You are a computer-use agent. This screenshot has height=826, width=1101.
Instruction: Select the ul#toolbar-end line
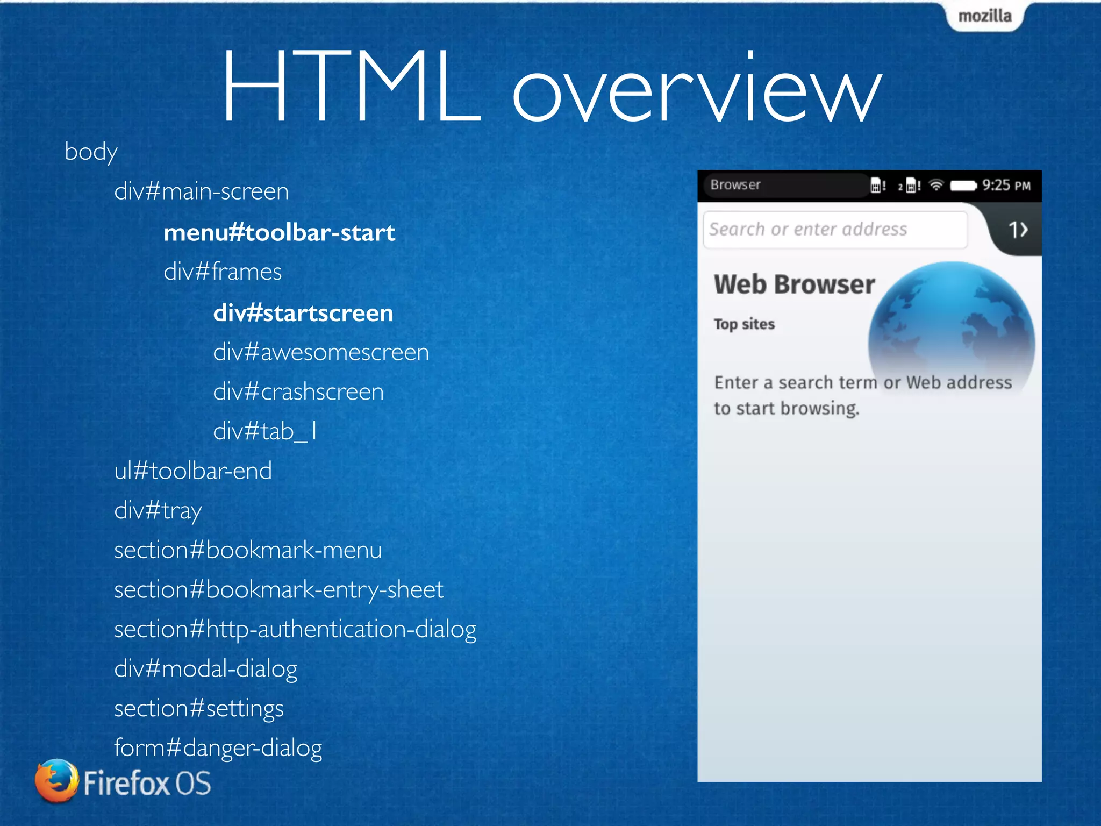tap(193, 471)
